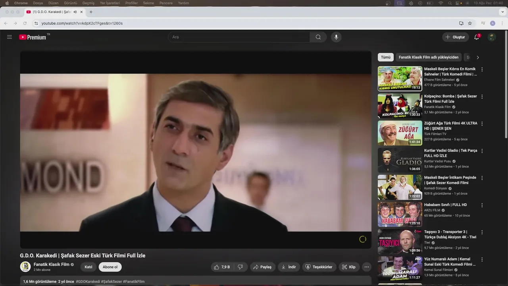Open the Apple menu

(x=7, y=3)
